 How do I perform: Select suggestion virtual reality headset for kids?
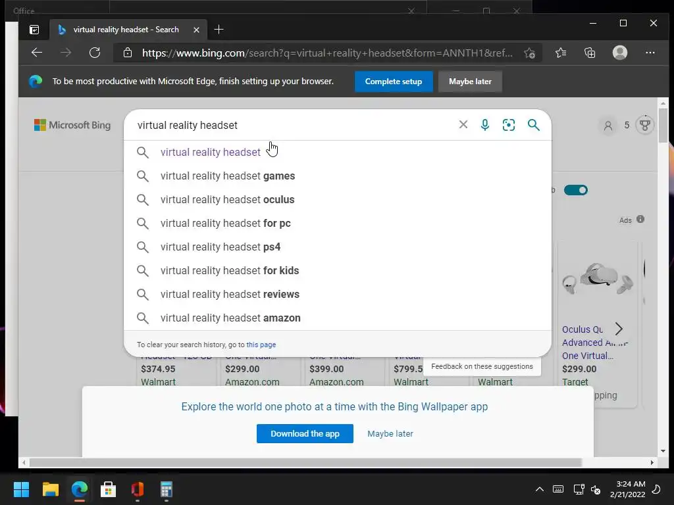click(338, 270)
